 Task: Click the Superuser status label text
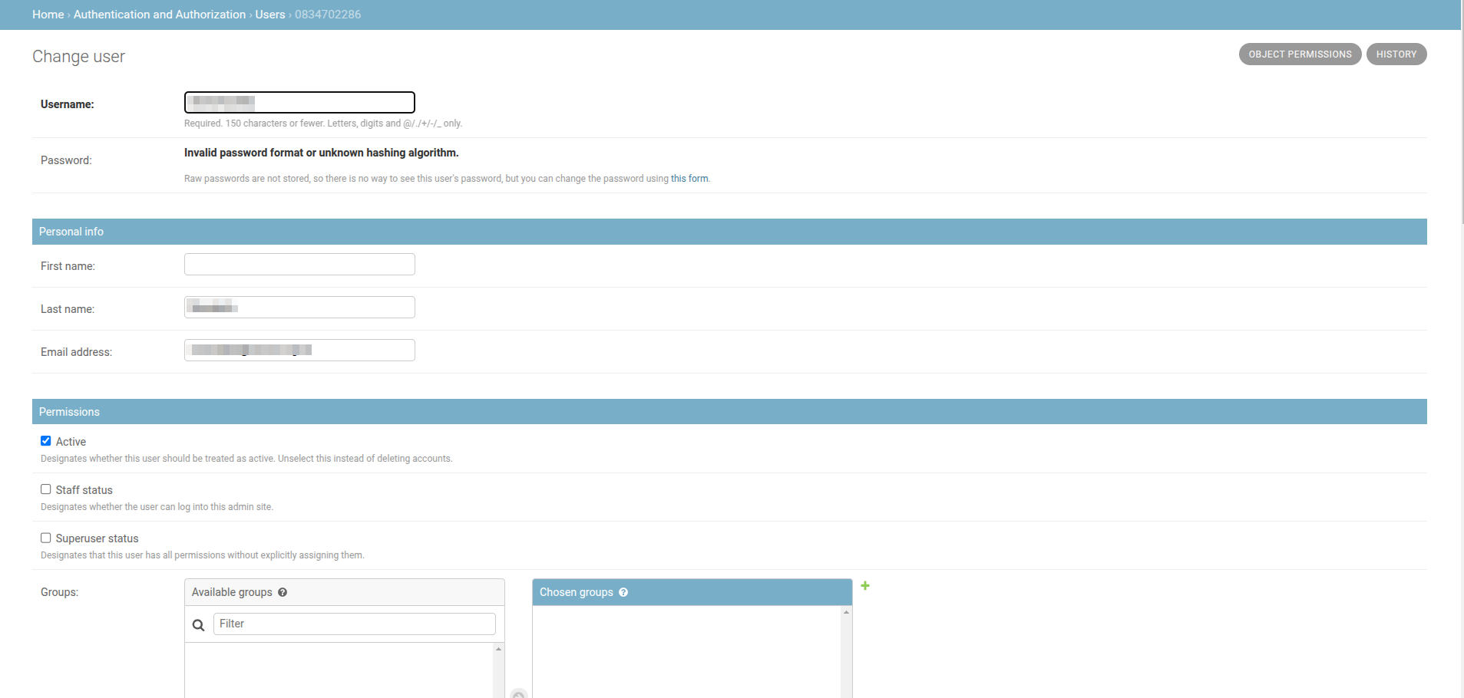pyautogui.click(x=97, y=538)
